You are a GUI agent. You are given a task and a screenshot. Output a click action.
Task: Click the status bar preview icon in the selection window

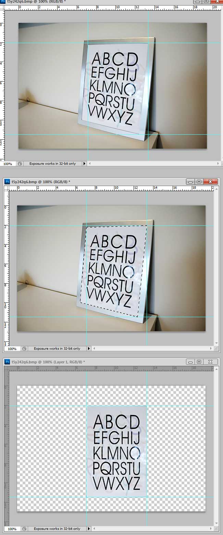pyautogui.click(x=24, y=348)
